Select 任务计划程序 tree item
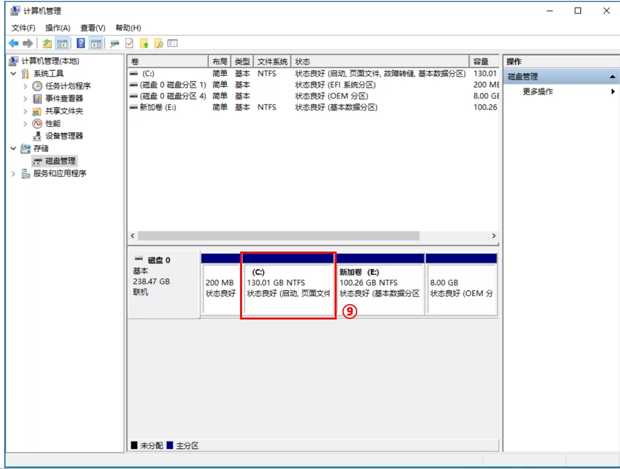Viewport: 620px width, 469px height. pos(68,86)
